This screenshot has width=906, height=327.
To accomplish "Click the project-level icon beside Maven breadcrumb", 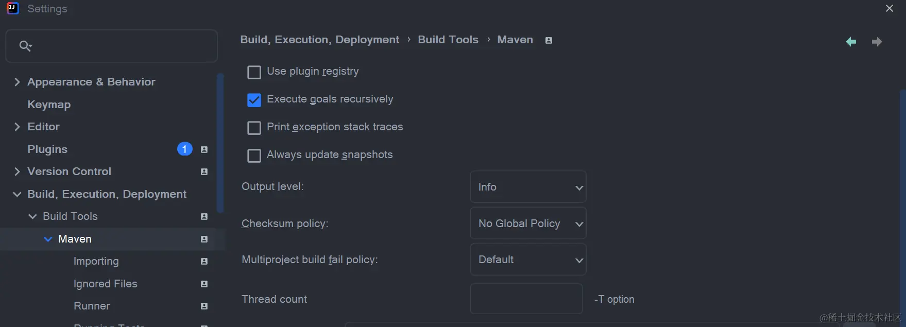I will (x=549, y=40).
